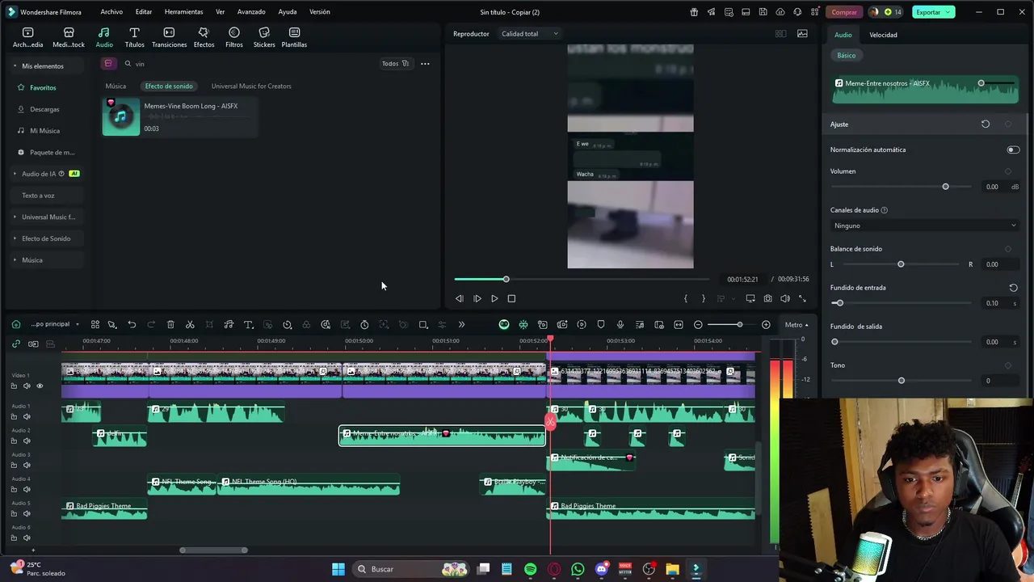Image resolution: width=1034 pixels, height=582 pixels.
Task: Mute the Audio 3 track
Action: coord(27,465)
